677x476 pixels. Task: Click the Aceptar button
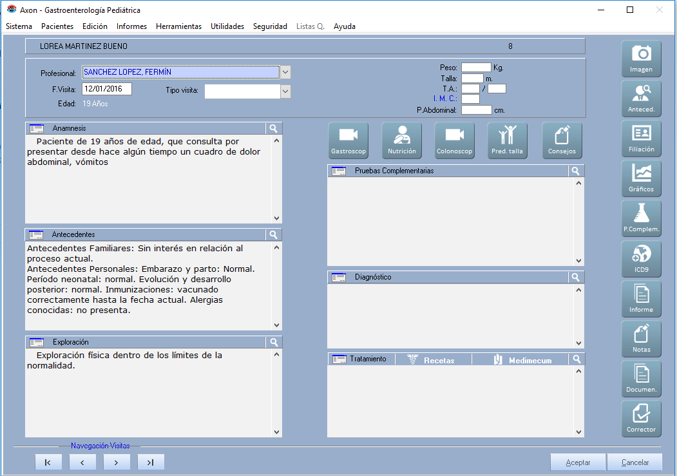click(578, 462)
